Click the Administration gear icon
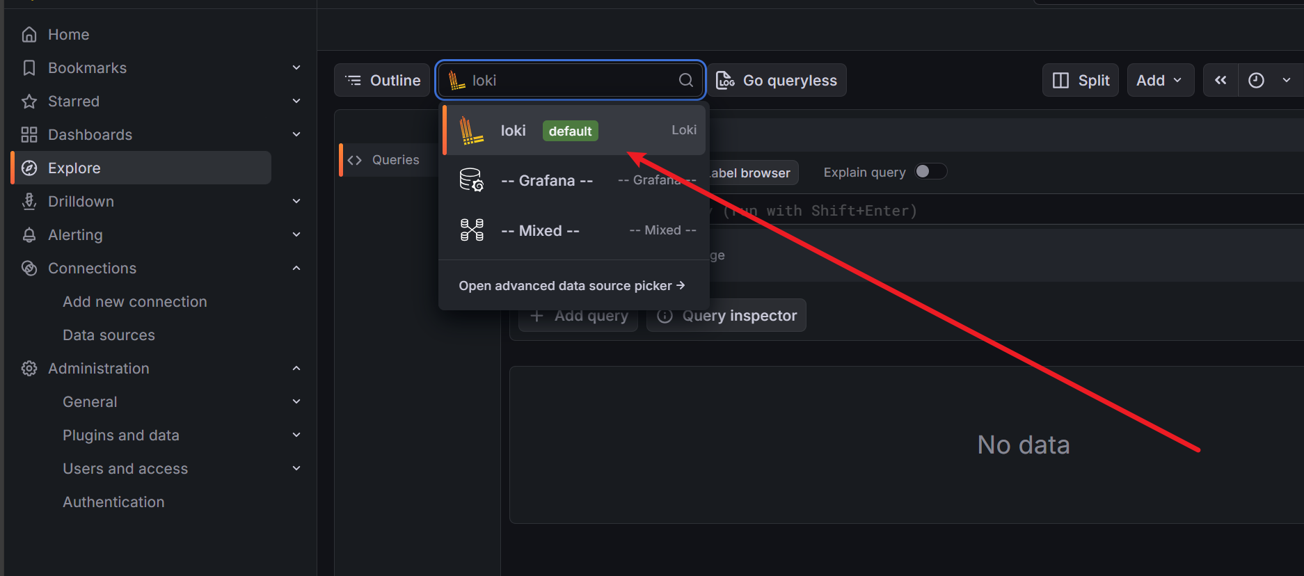Image resolution: width=1304 pixels, height=576 pixels. pos(29,368)
